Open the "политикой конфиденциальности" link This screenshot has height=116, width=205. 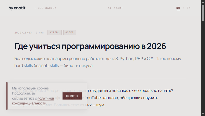[46, 99]
